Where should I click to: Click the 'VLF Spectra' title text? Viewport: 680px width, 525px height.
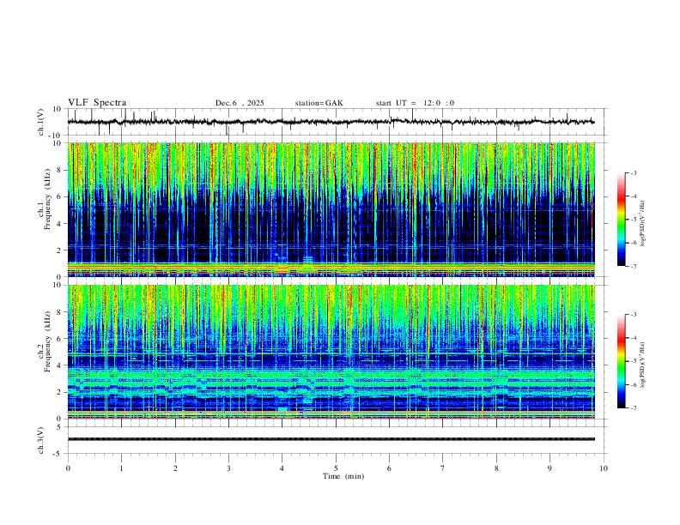click(x=97, y=103)
